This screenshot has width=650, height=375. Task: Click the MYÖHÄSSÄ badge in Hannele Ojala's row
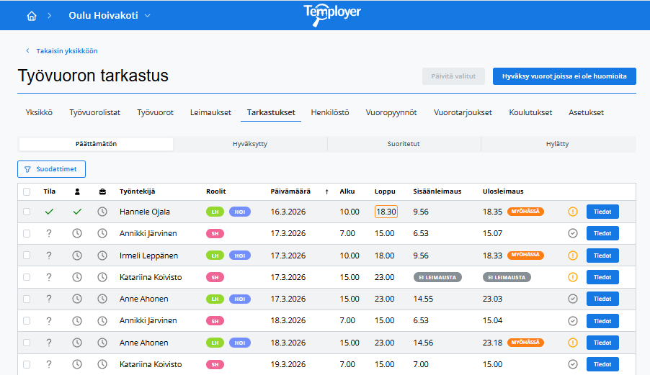tap(525, 212)
